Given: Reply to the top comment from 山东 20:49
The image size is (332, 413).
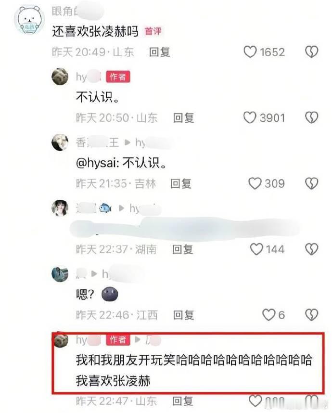Looking at the screenshot, I should pos(160,52).
